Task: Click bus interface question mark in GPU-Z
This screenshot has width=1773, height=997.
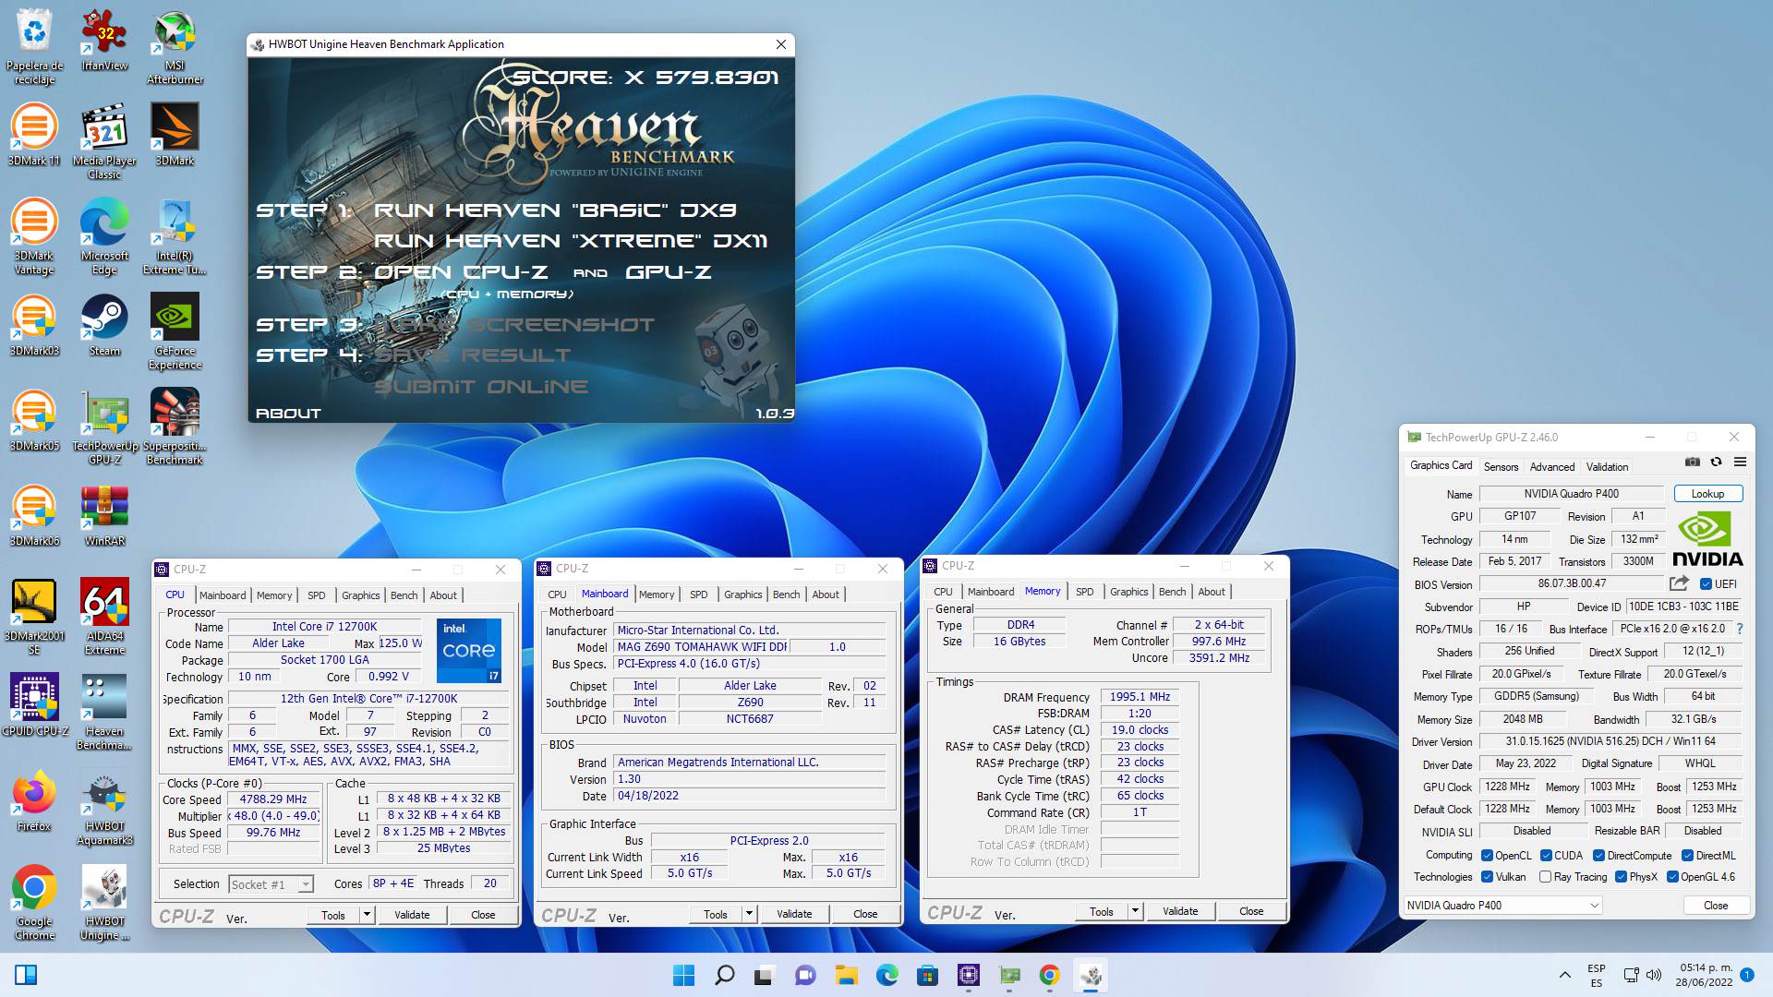Action: (x=1739, y=629)
